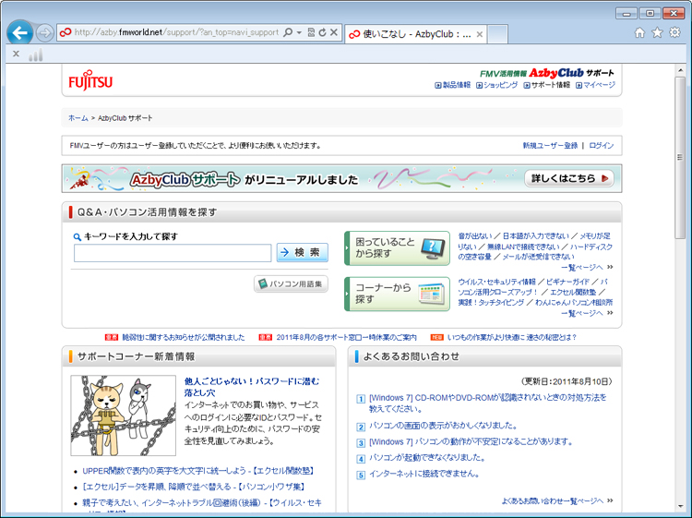
Task: Open 新規ユーザー登録 link
Action: click(550, 145)
